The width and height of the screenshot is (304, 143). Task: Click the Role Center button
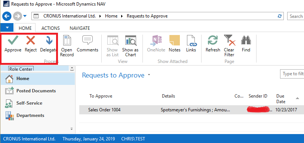click(21, 69)
